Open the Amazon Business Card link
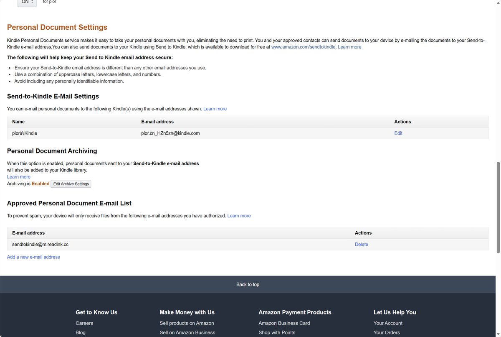This screenshot has height=337, width=501. [284, 323]
